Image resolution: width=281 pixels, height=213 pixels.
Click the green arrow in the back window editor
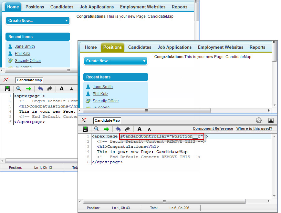tap(29, 89)
